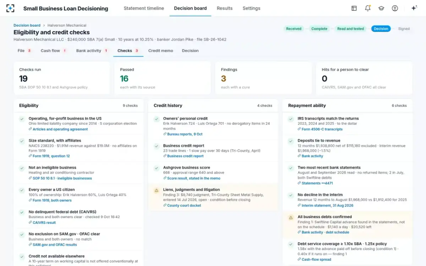
Task: Click the passed check icon for Ashgrove business score
Action: pos(156,168)
